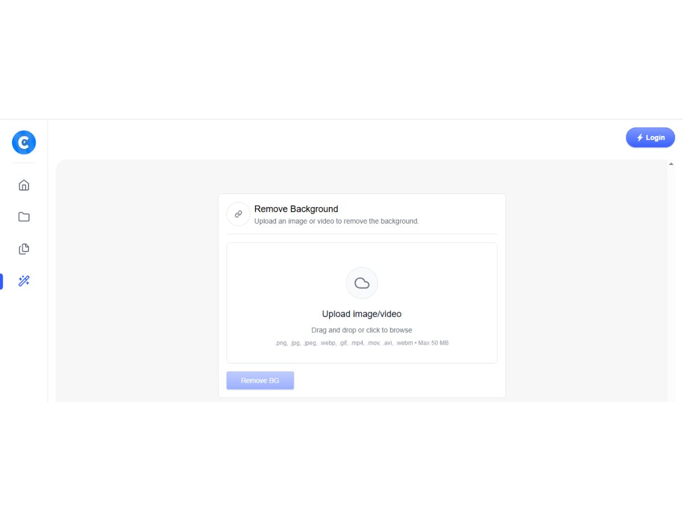This screenshot has width=683, height=512.
Task: Click the Upload image/video label
Action: (x=362, y=314)
